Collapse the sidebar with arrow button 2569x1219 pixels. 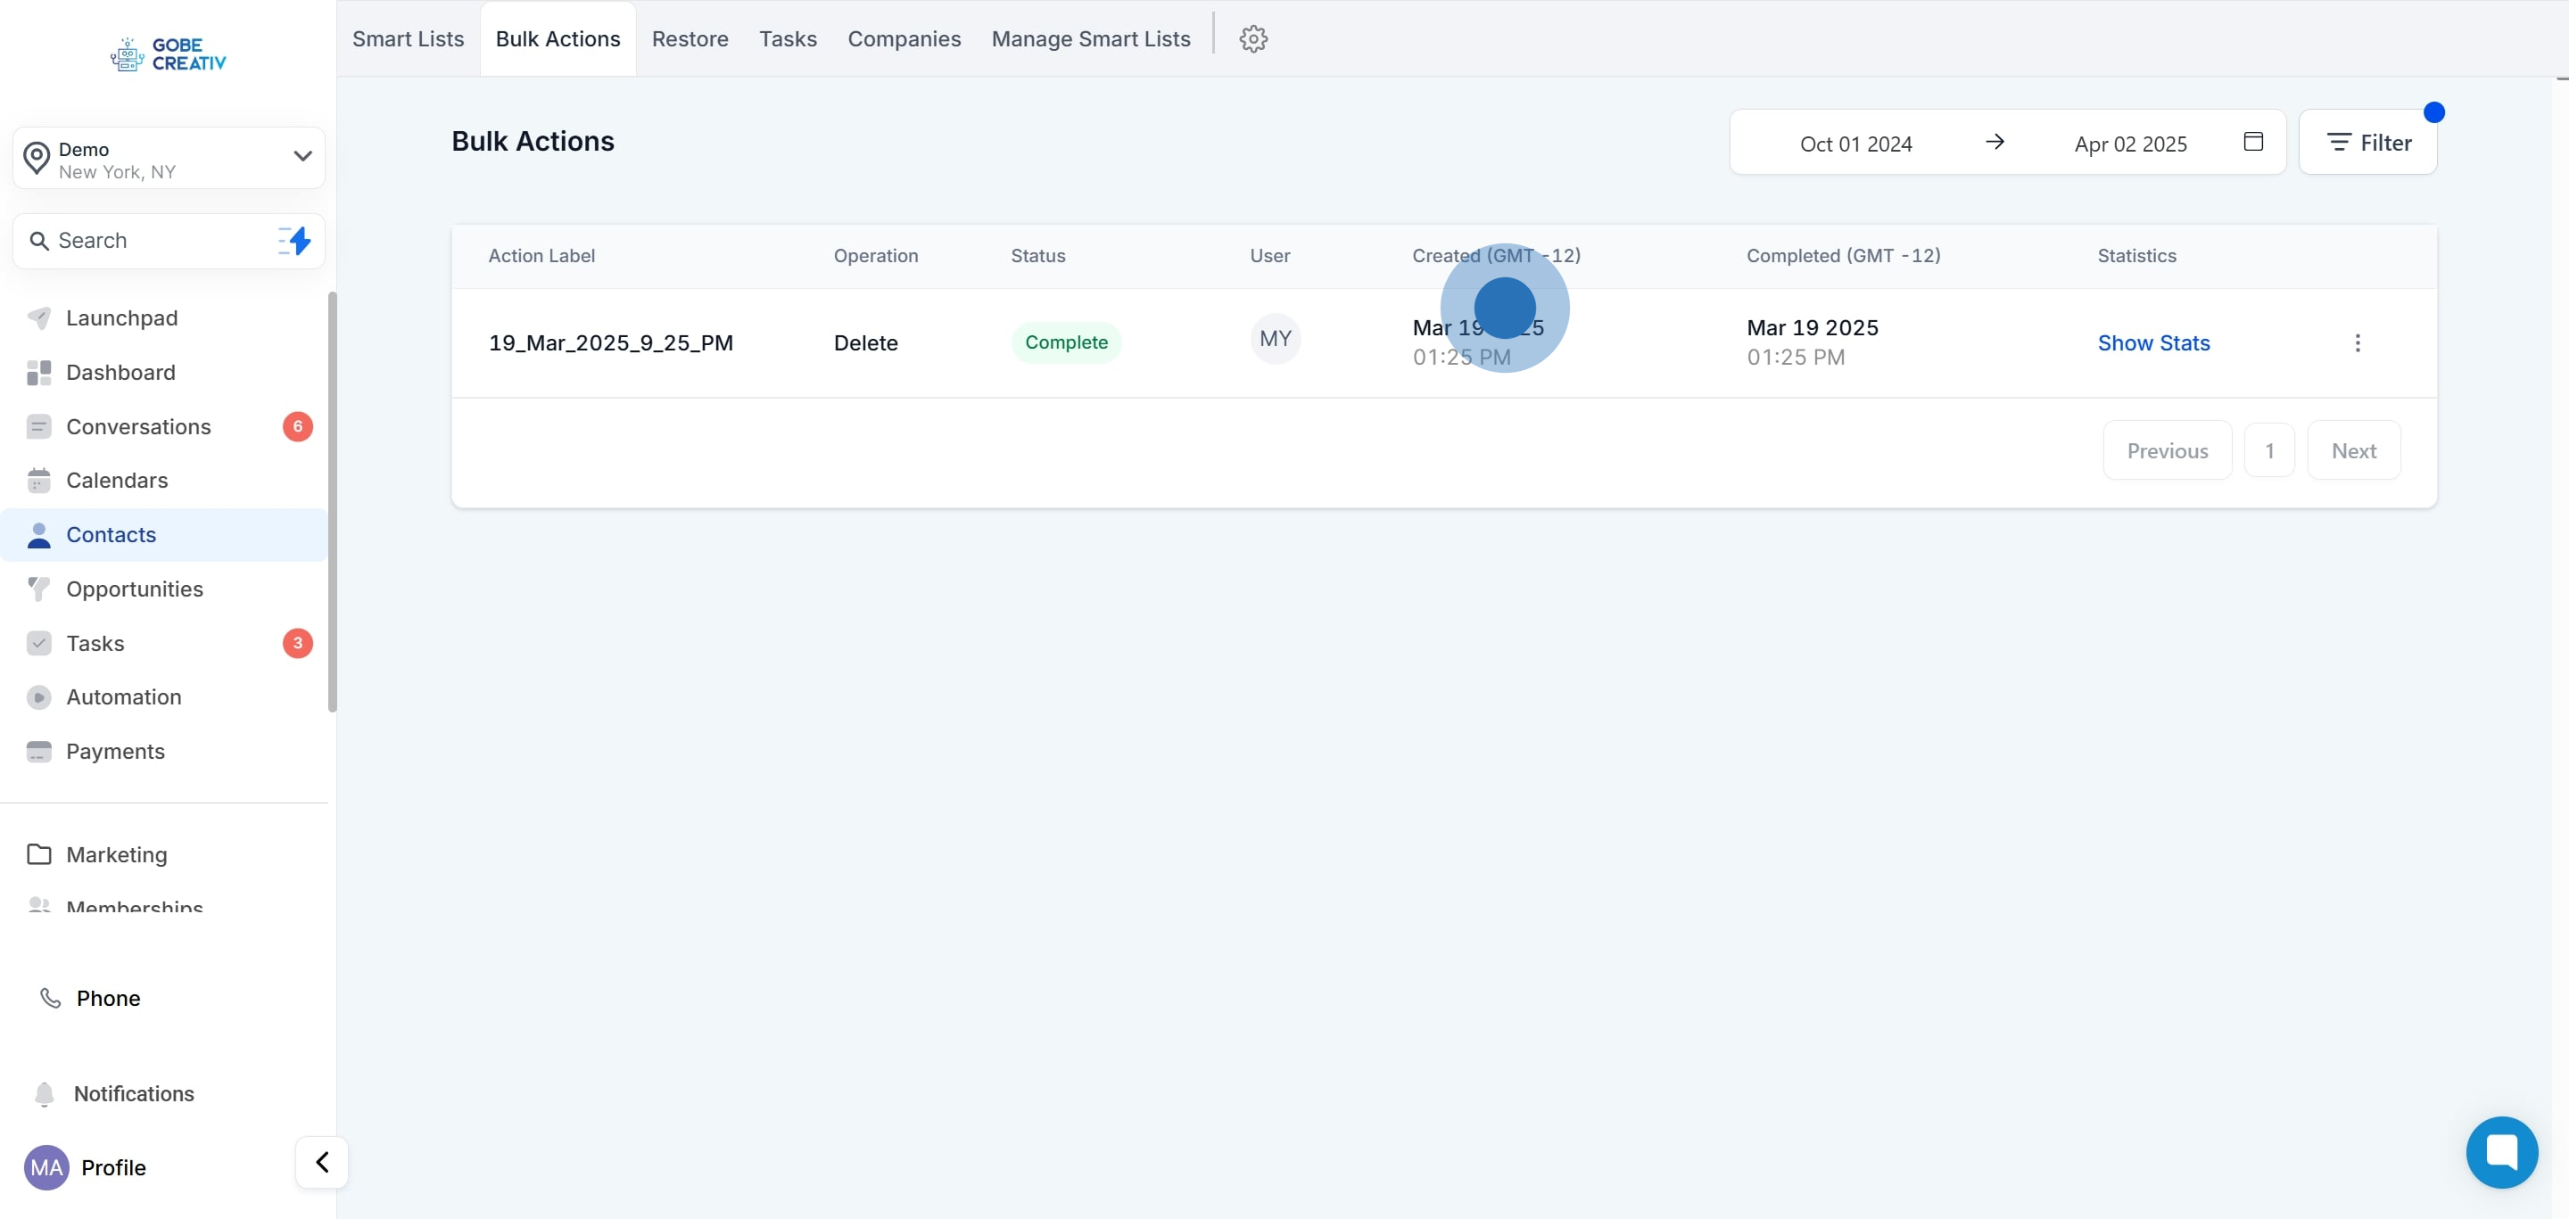pyautogui.click(x=321, y=1161)
